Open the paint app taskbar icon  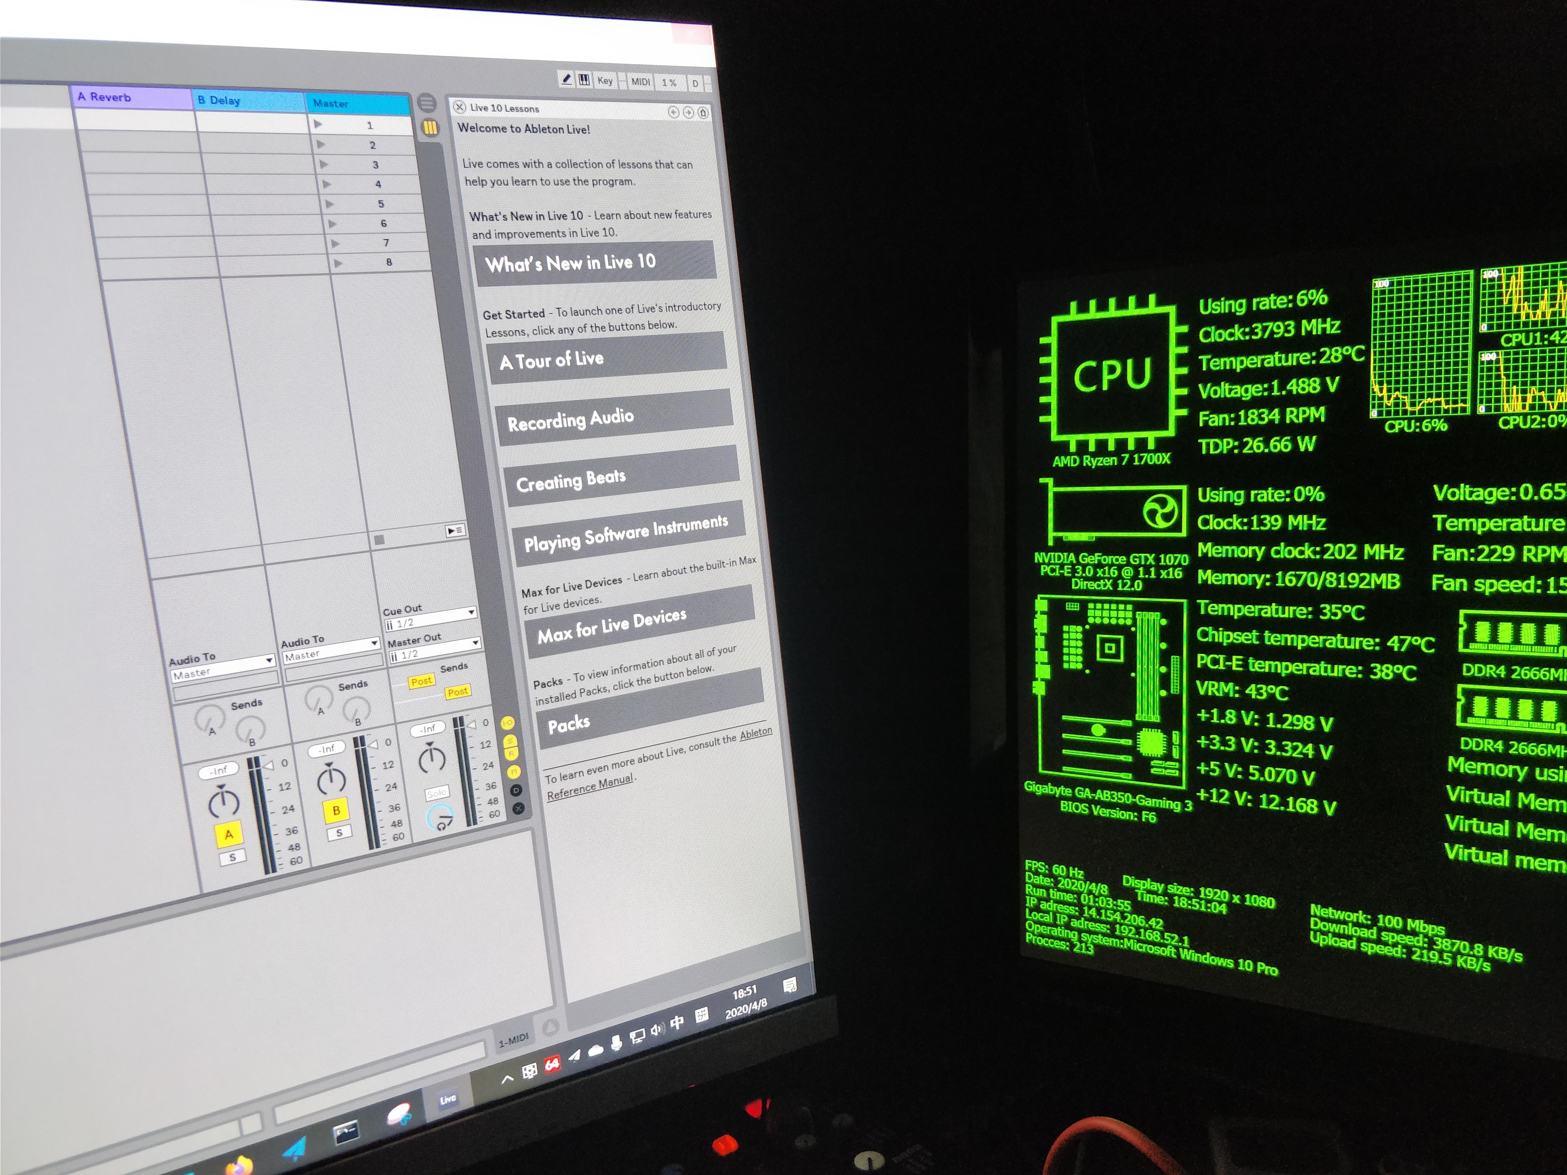(x=400, y=1115)
